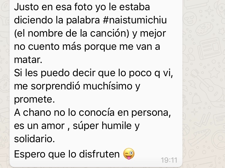Click the name "chano" in the message
225x168 pixels.
[x=37, y=112]
